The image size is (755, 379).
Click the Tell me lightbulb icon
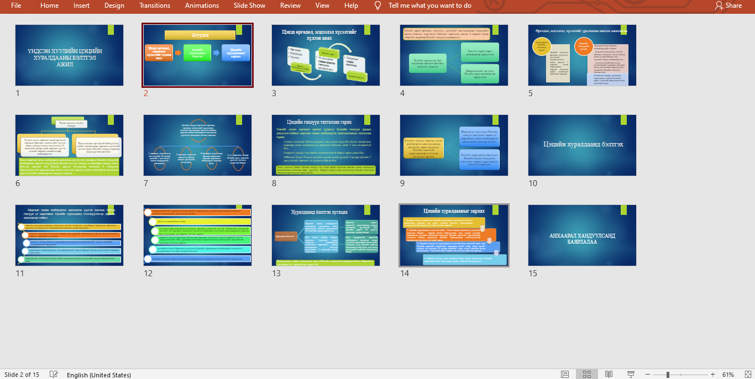378,6
